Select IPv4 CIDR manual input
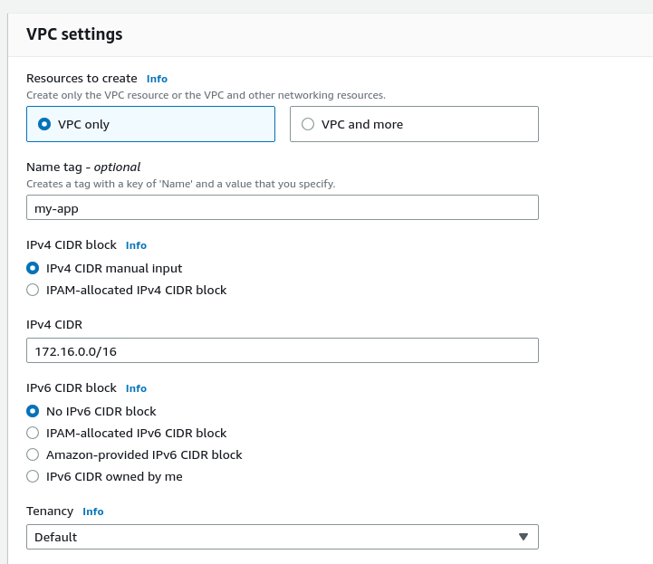The height and width of the screenshot is (564, 653). click(x=34, y=268)
